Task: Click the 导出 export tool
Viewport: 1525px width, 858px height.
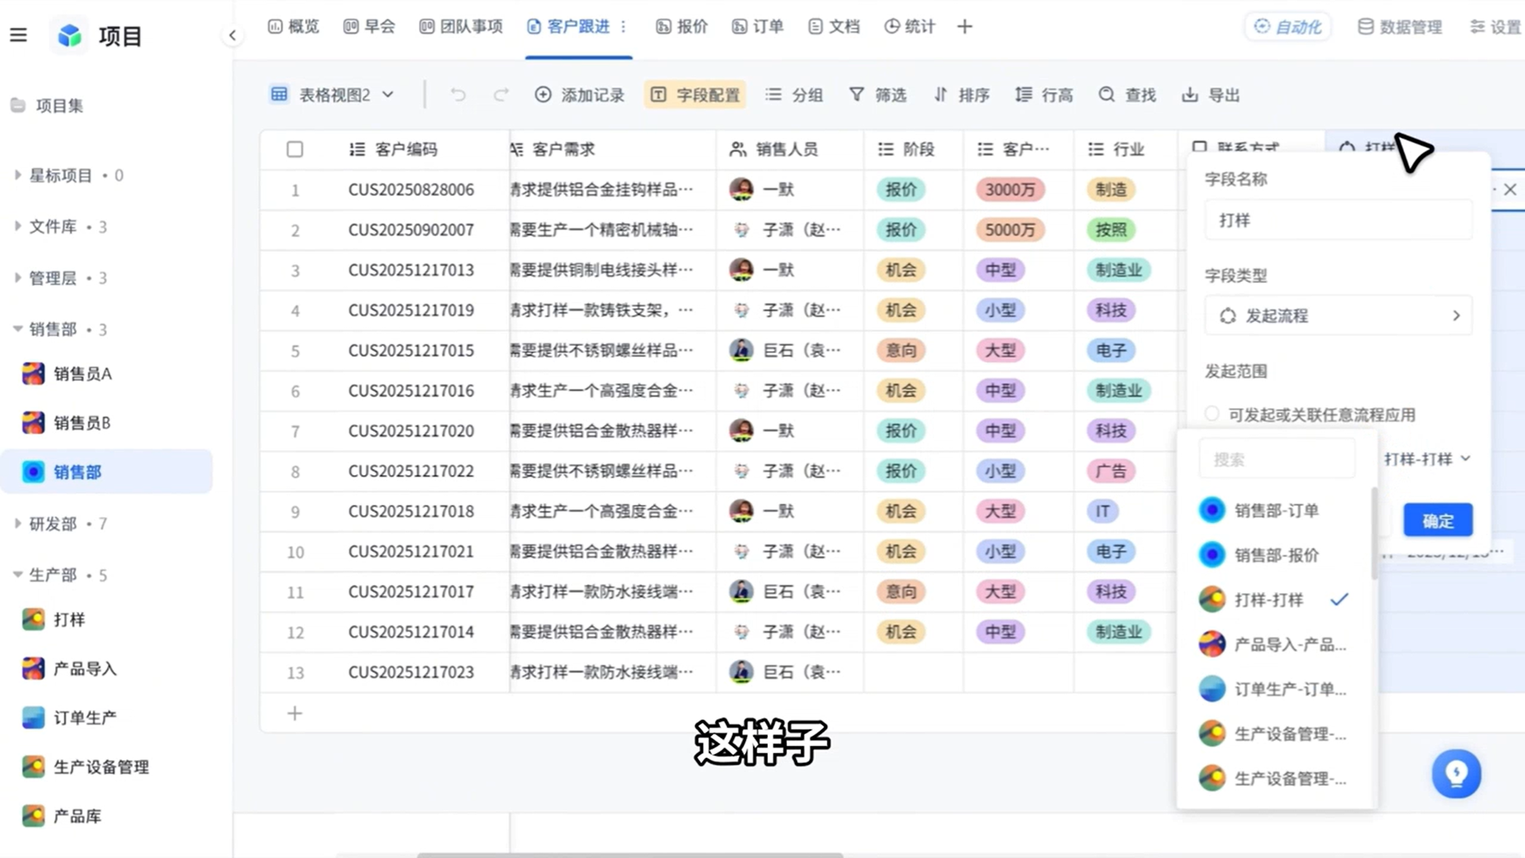Action: tap(1211, 95)
